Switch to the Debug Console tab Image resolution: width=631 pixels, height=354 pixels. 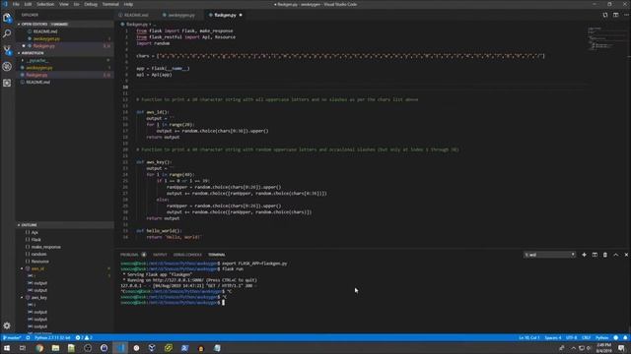[x=187, y=255]
